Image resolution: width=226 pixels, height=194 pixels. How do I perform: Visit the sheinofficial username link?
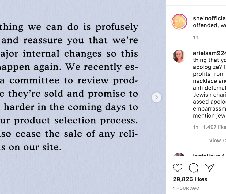[209, 18]
